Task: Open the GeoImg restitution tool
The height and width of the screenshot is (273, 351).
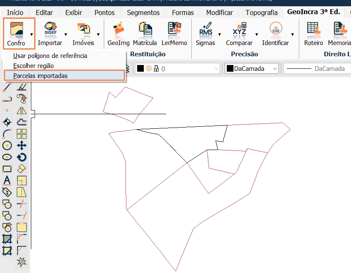Action: 118,33
